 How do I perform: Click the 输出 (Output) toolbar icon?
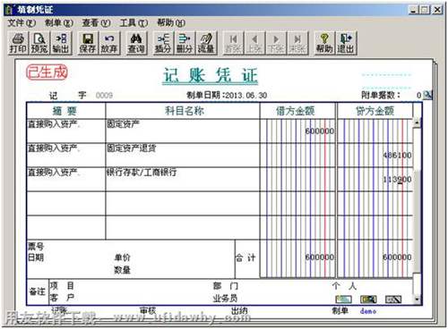(x=61, y=43)
